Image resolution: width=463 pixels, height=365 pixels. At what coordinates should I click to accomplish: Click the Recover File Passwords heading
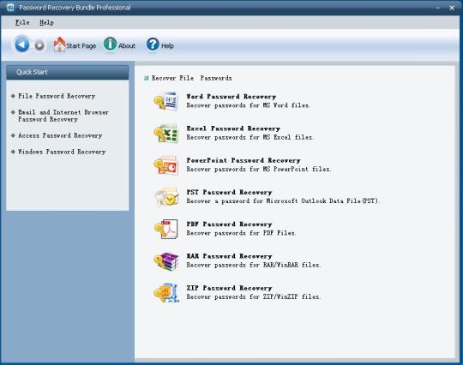pos(192,78)
